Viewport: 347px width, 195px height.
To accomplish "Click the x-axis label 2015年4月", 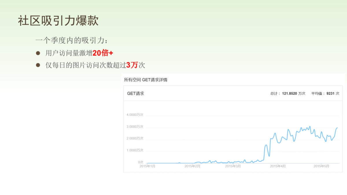I will 277,166.
